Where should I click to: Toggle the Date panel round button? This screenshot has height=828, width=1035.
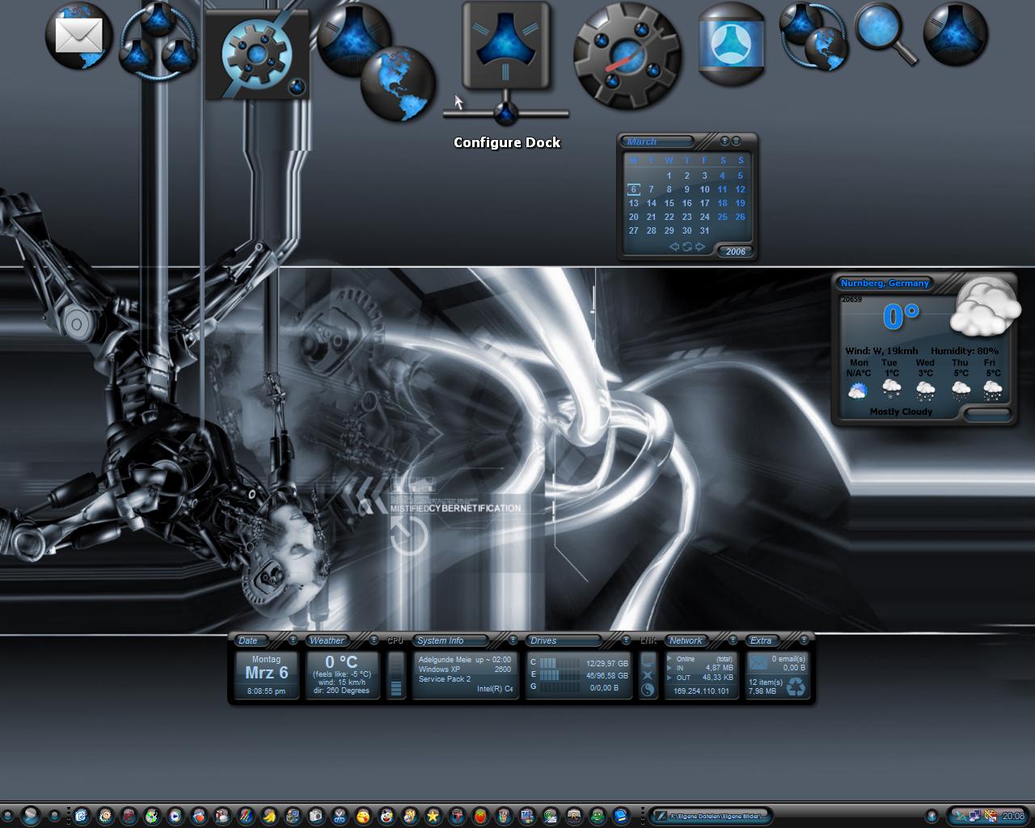(293, 640)
